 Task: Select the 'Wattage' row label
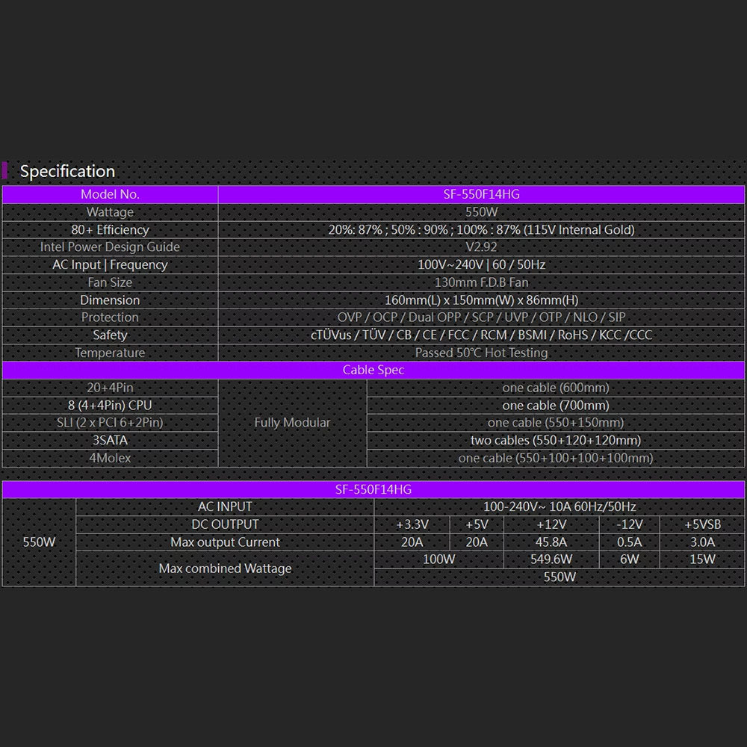pyautogui.click(x=110, y=212)
